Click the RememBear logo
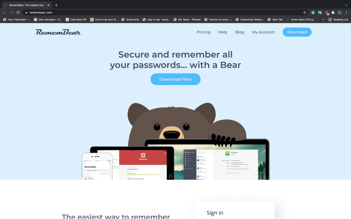The image size is (351, 219). [58, 32]
